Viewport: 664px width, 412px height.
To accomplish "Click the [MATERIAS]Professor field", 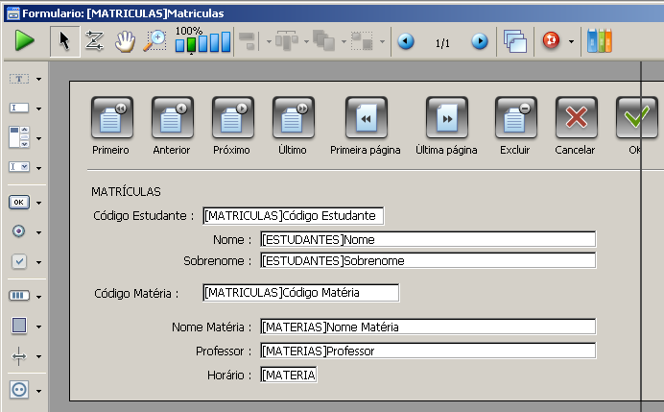I will click(427, 351).
